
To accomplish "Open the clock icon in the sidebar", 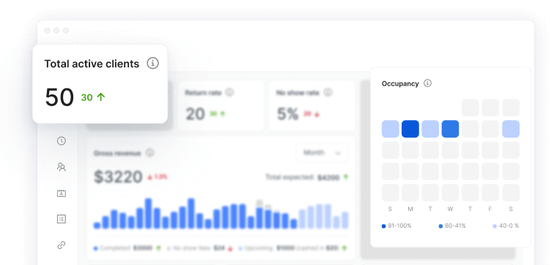I will 62,141.
